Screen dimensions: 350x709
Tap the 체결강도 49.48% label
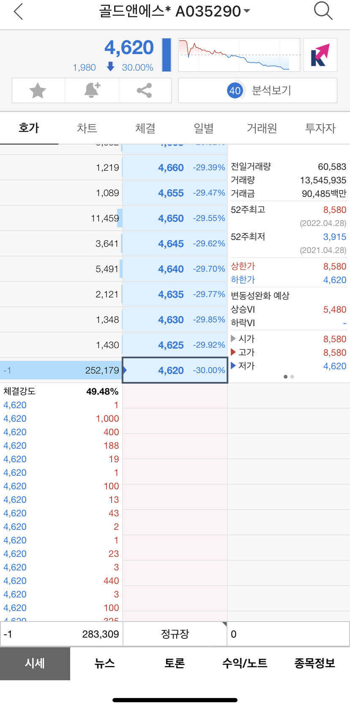click(x=61, y=391)
